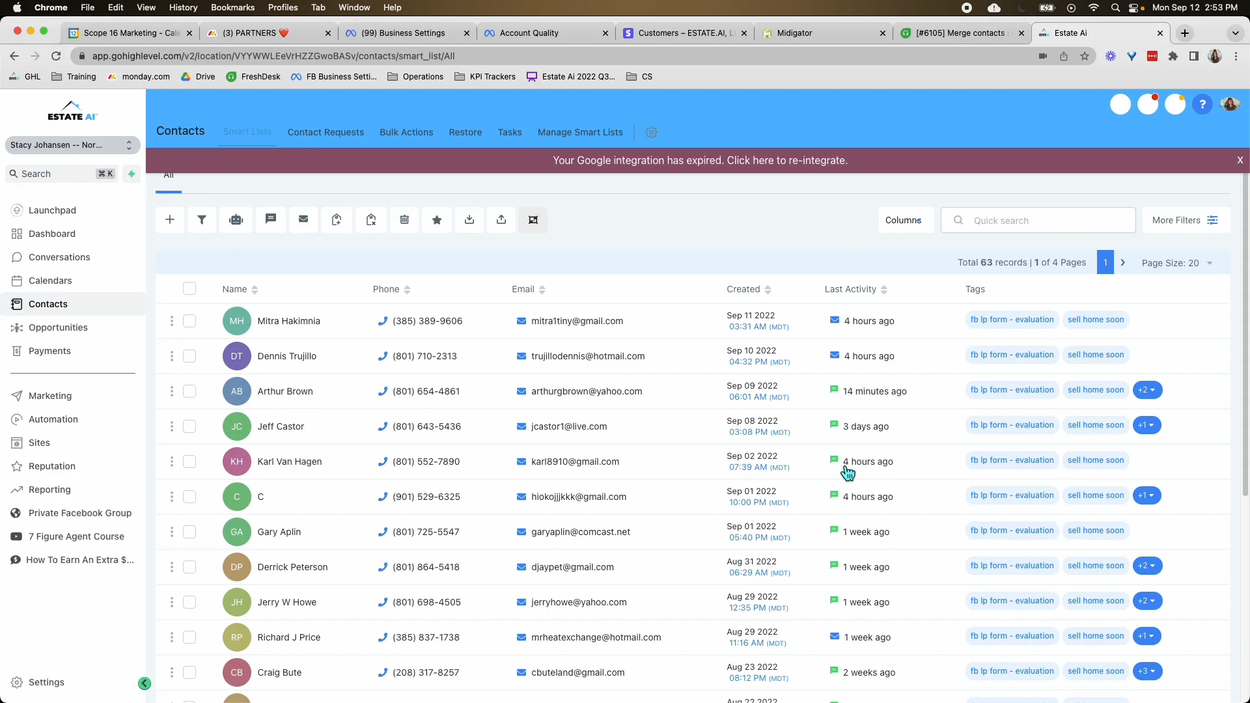Check the checkbox beside Craig Bute
Image resolution: width=1250 pixels, height=703 pixels.
coord(189,672)
